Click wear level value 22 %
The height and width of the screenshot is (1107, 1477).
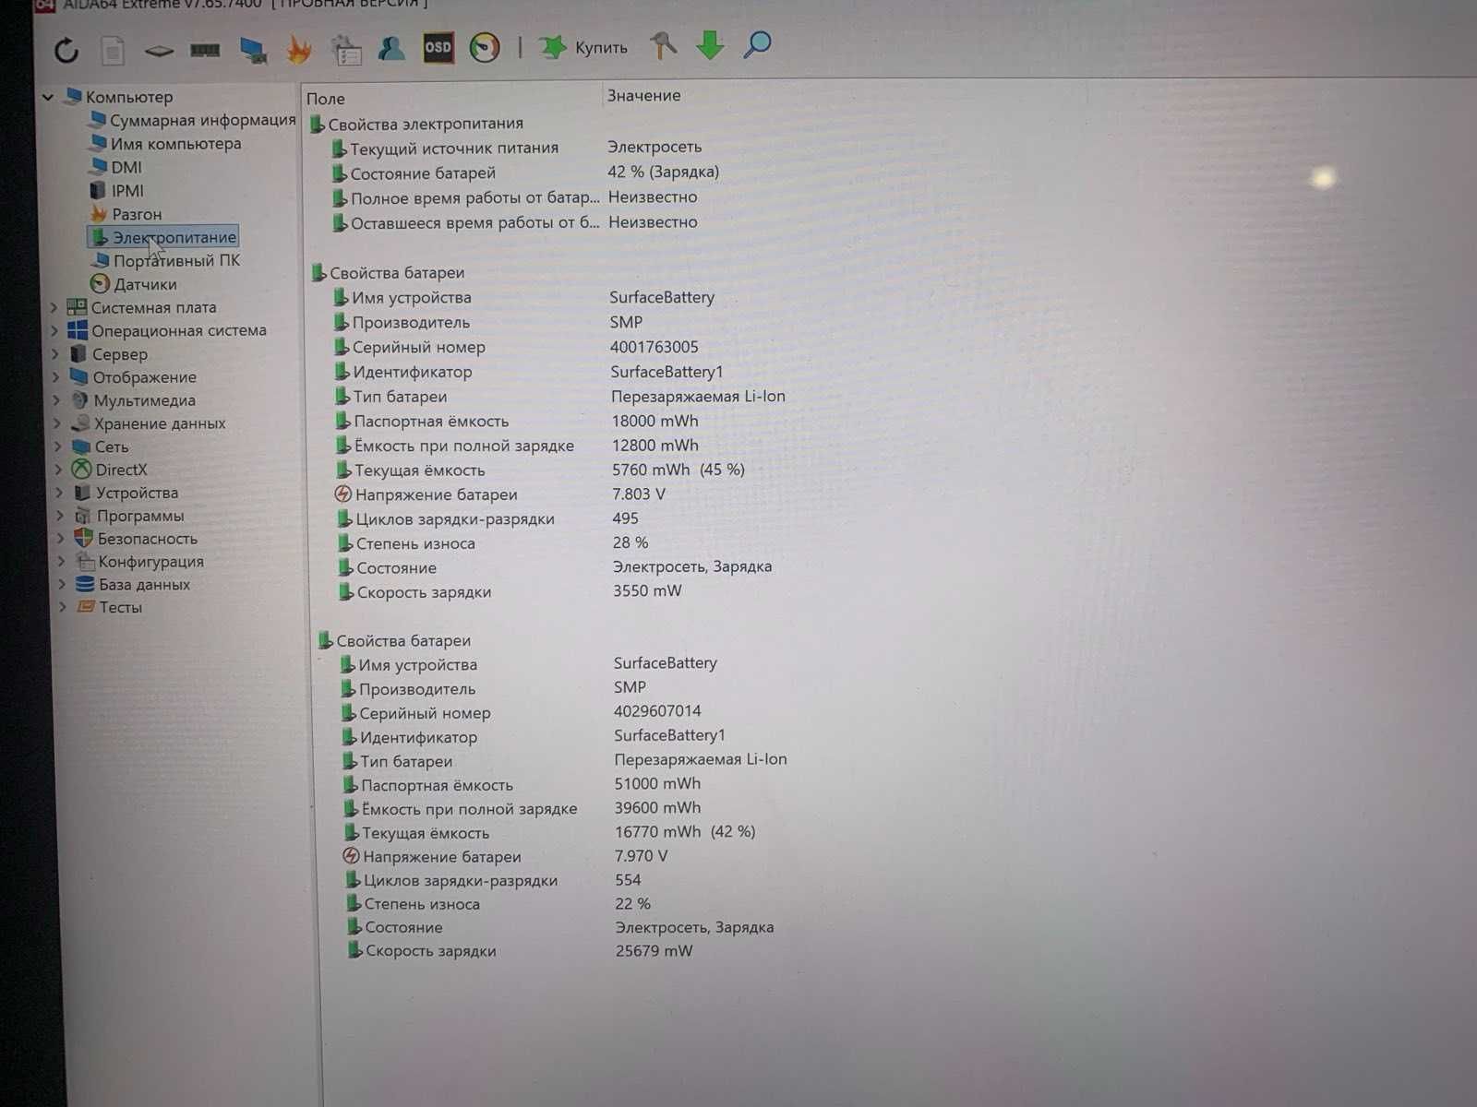tap(632, 903)
